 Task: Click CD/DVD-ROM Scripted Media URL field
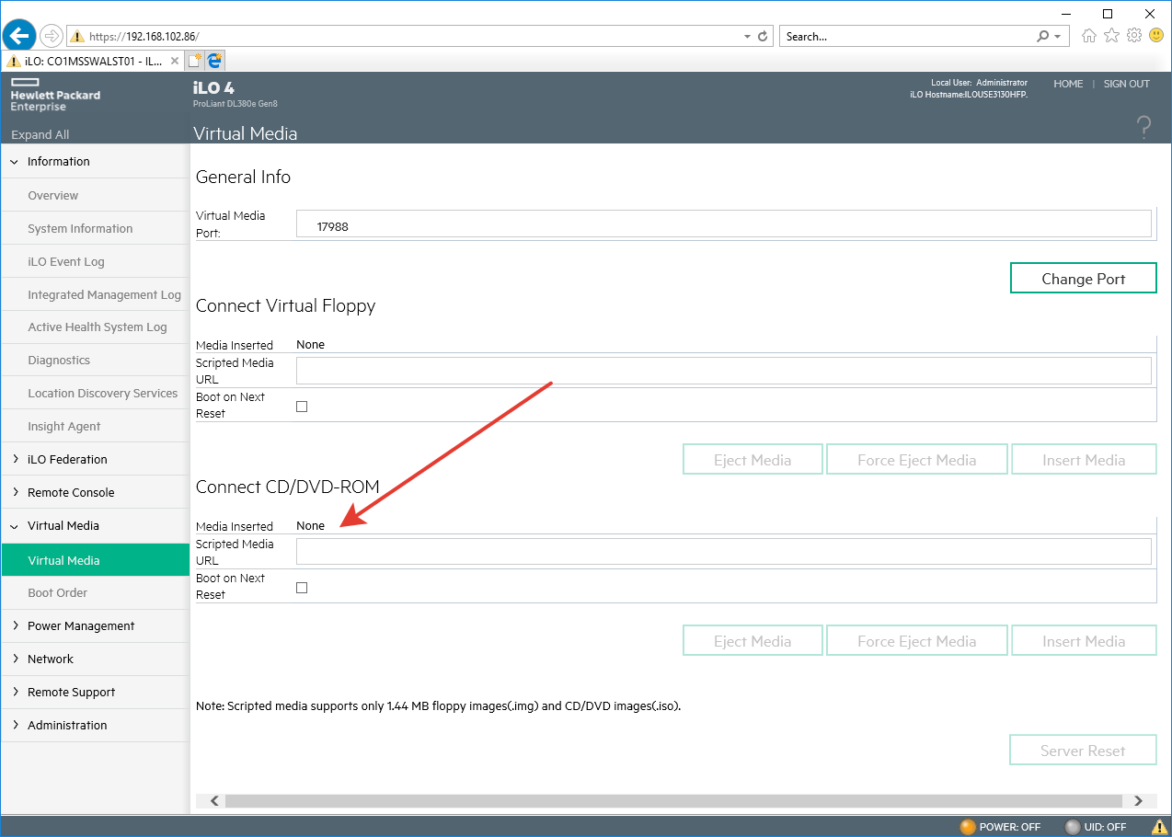[x=724, y=552]
